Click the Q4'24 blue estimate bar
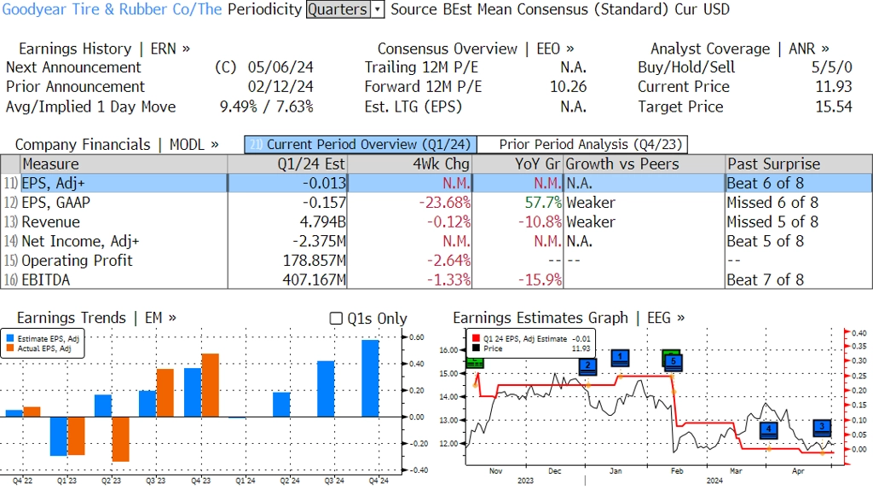The width and height of the screenshot is (873, 489). coord(370,378)
